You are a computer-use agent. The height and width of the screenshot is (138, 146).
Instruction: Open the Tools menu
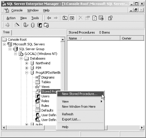click(35, 18)
